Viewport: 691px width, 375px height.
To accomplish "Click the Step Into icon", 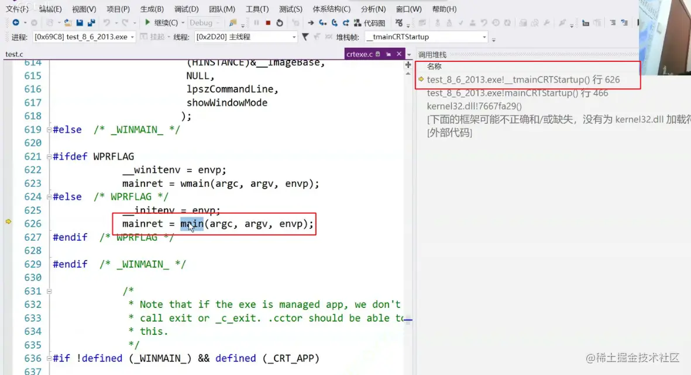I will pos(323,22).
